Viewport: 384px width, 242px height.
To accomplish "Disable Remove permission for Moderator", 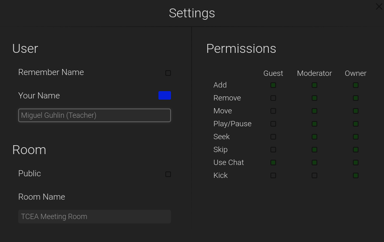I will pos(314,98).
